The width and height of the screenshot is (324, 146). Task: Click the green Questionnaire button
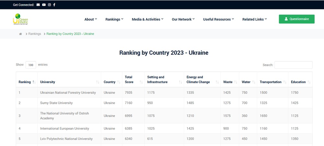coord(296,19)
